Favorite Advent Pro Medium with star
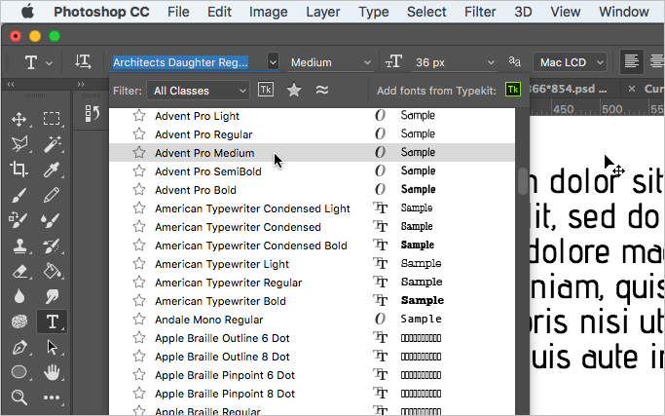 [x=139, y=152]
